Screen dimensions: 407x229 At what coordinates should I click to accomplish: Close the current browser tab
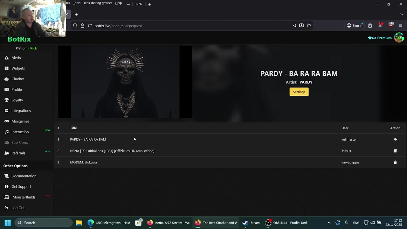click(67, 14)
